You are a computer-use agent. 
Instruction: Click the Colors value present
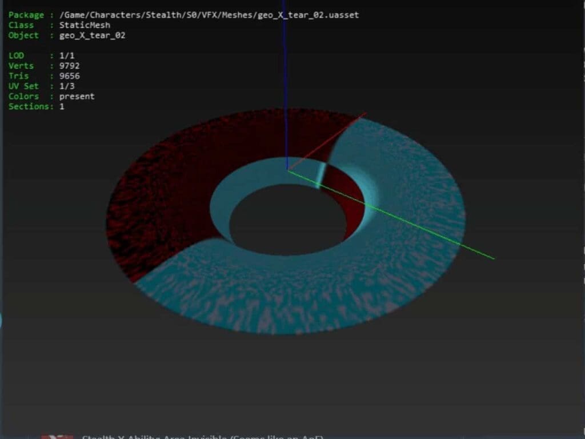[x=77, y=97]
